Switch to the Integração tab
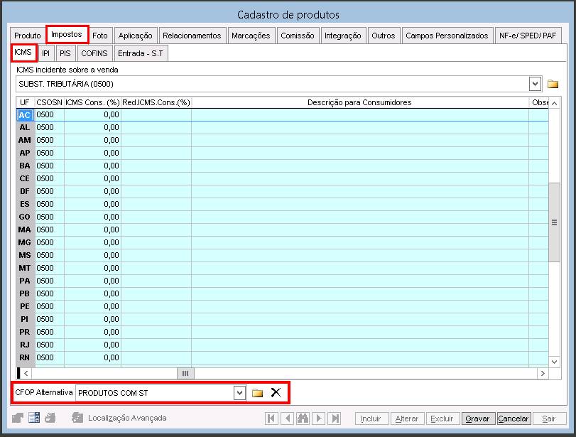The width and height of the screenshot is (576, 437). 343,36
